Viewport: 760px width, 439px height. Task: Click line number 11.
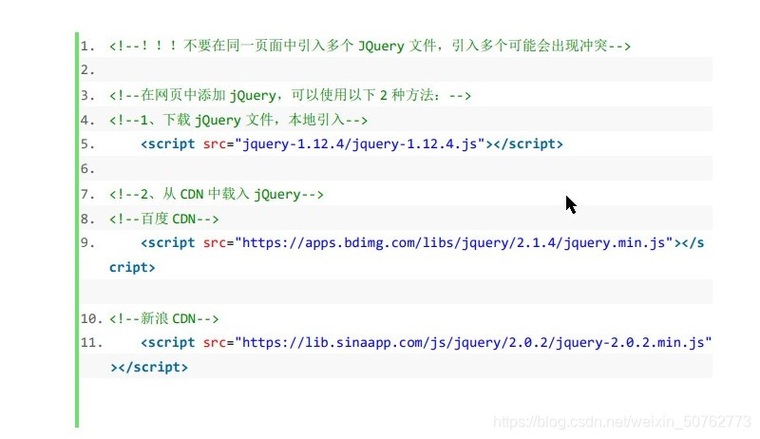pos(91,343)
